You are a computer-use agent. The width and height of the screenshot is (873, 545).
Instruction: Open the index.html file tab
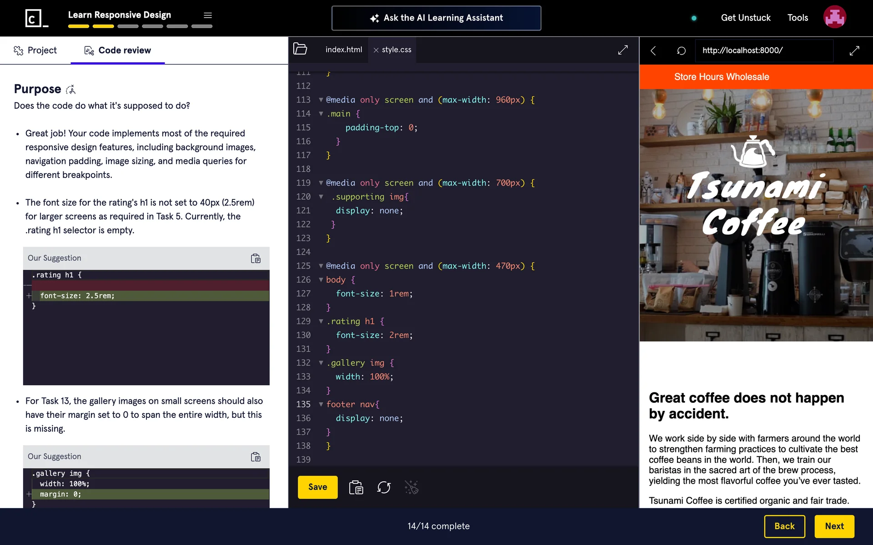(344, 50)
